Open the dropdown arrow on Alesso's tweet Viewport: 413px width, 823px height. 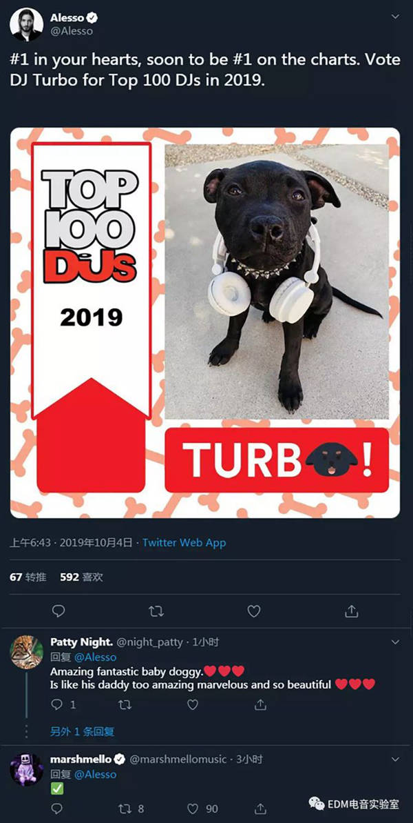click(395, 17)
